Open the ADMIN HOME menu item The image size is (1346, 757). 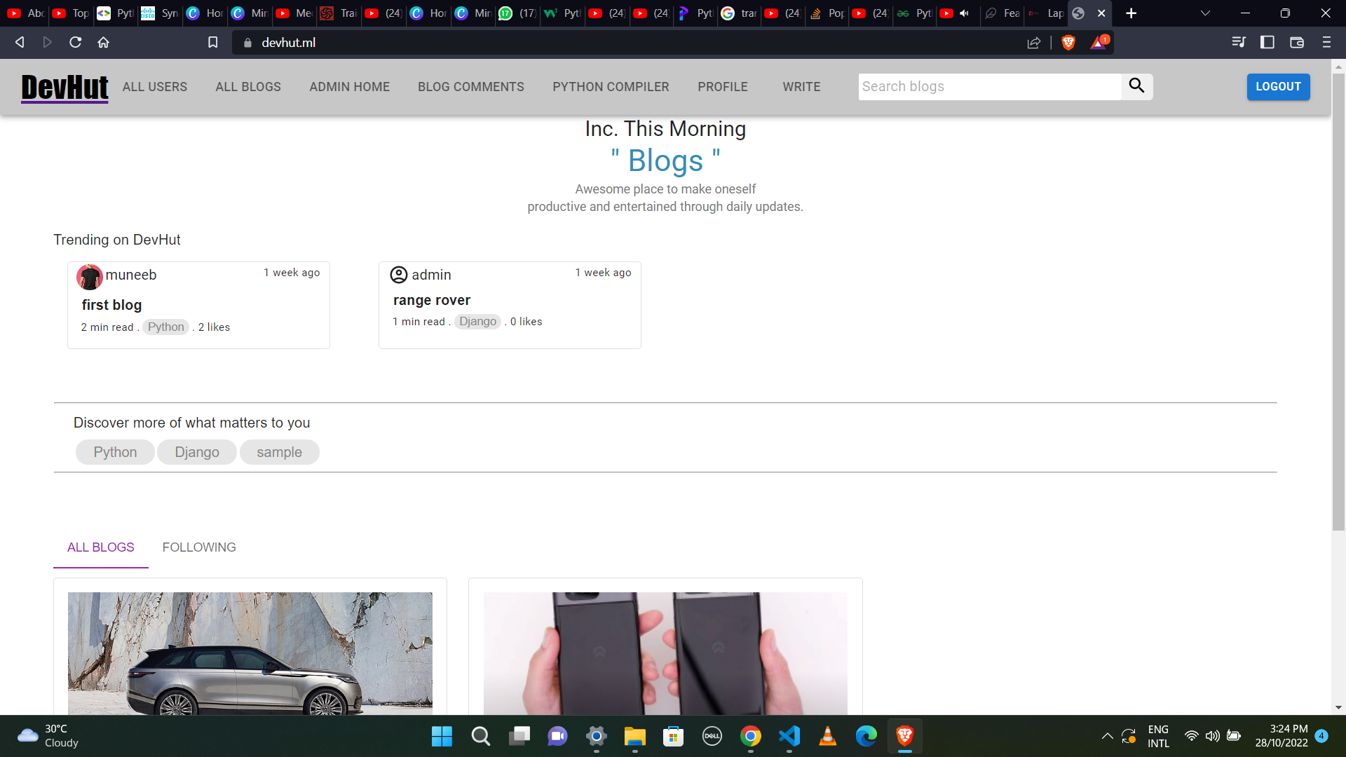coord(349,87)
